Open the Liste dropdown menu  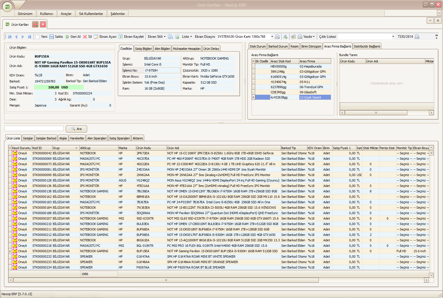(x=187, y=37)
